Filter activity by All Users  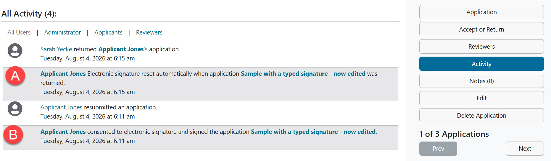click(x=19, y=32)
